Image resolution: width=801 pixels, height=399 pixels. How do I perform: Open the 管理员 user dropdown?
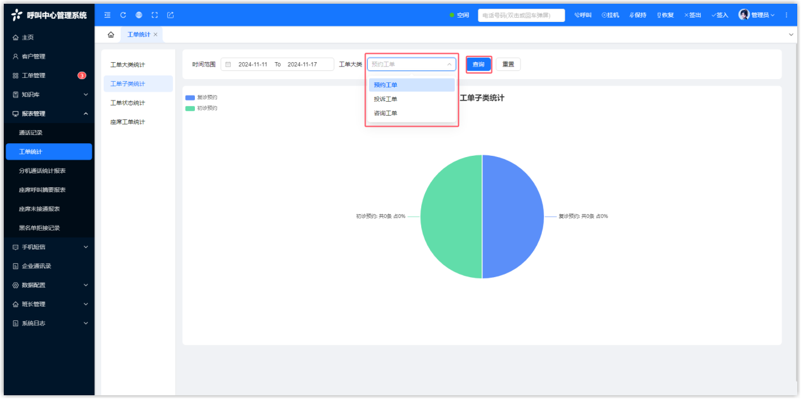click(x=757, y=15)
